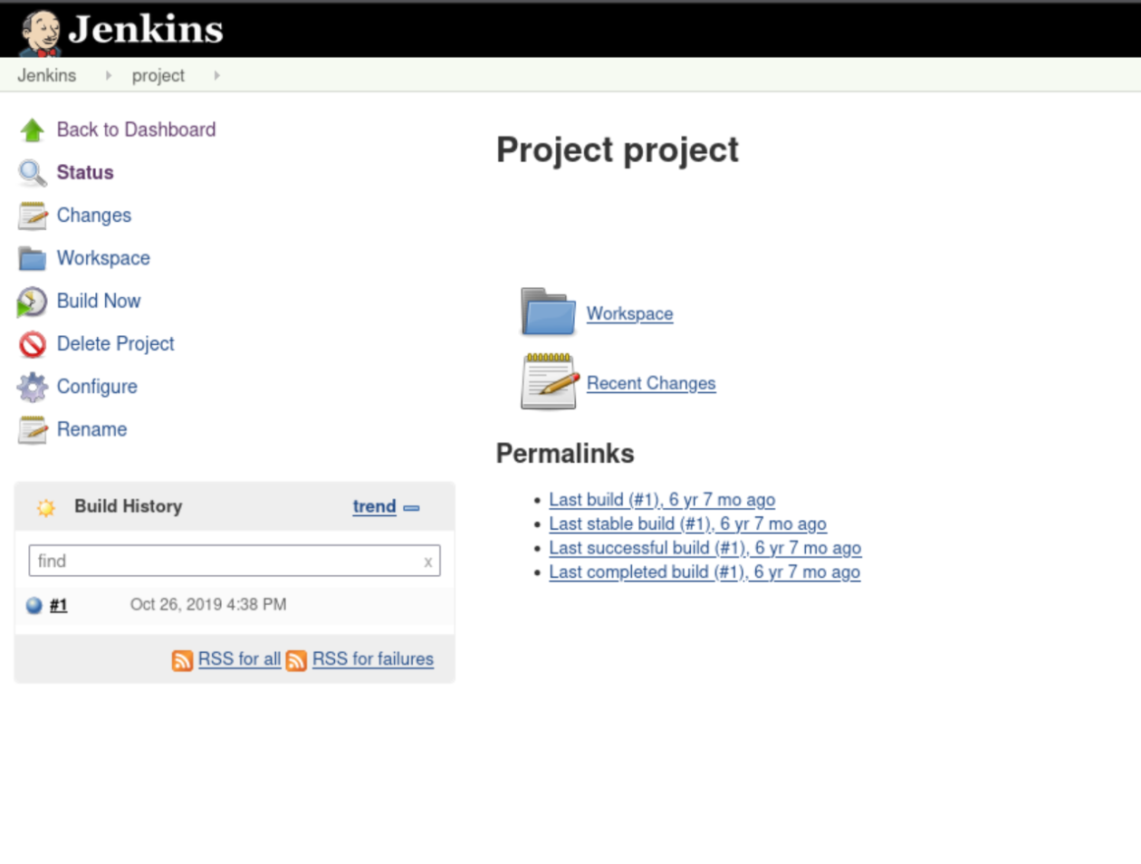Subscribe to RSS for all
Image resolution: width=1141 pixels, height=864 pixels.
pyautogui.click(x=239, y=659)
